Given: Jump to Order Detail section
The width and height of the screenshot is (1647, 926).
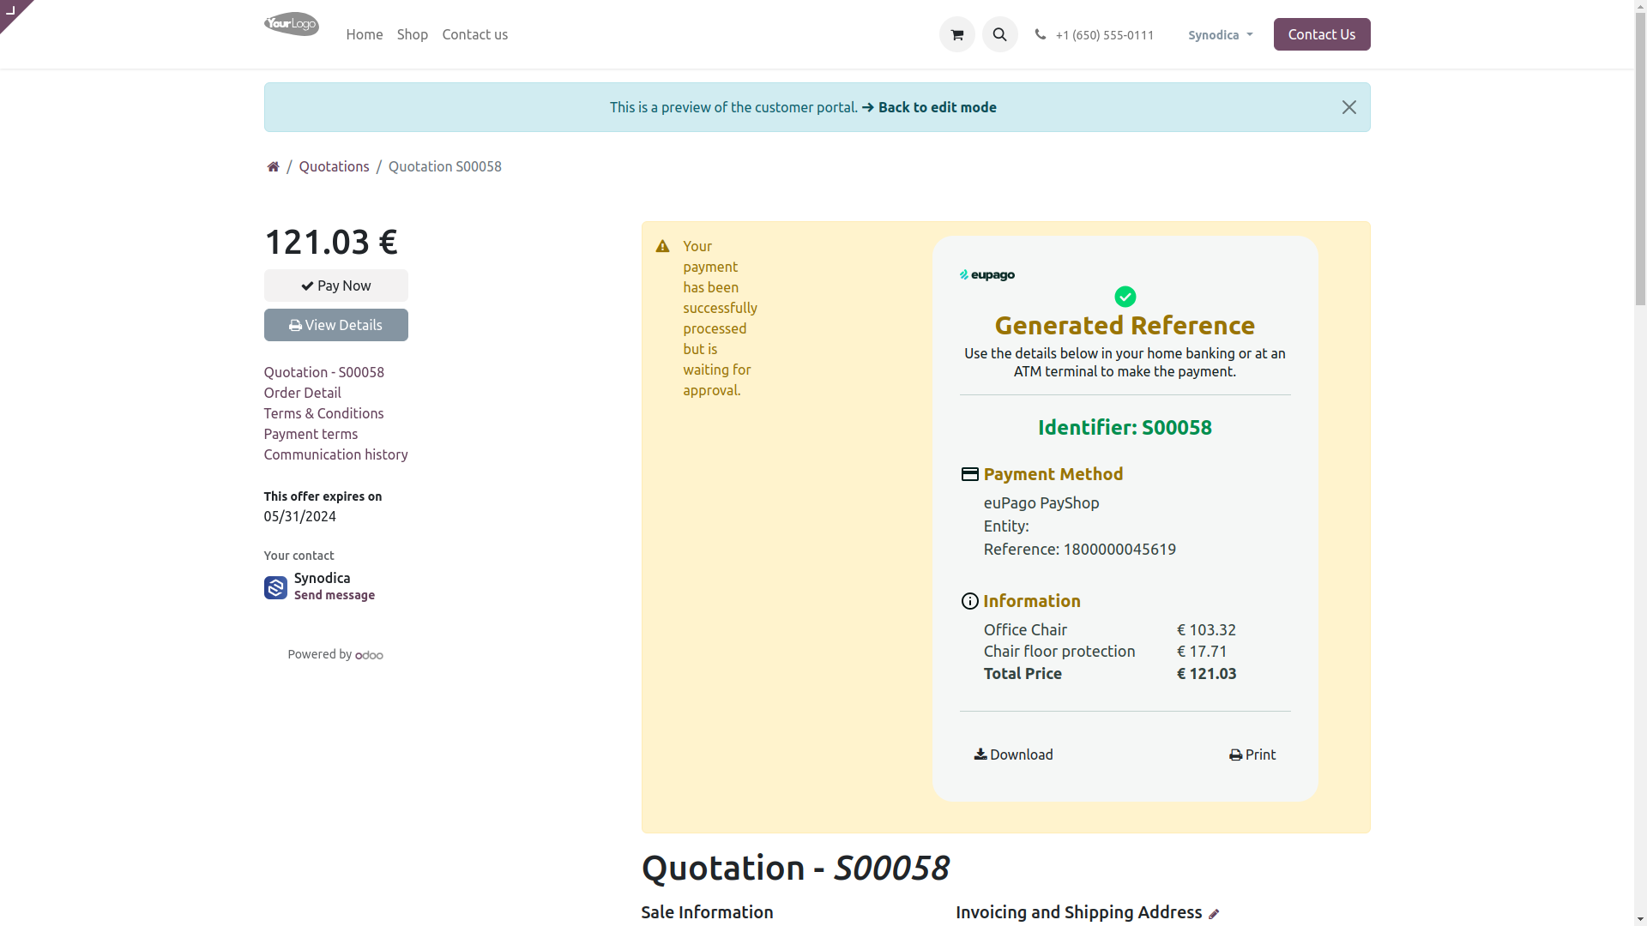Looking at the screenshot, I should click(x=302, y=393).
